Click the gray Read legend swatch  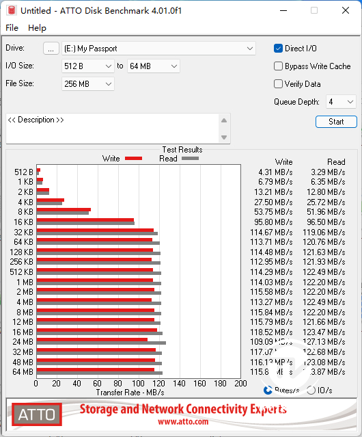(x=190, y=159)
